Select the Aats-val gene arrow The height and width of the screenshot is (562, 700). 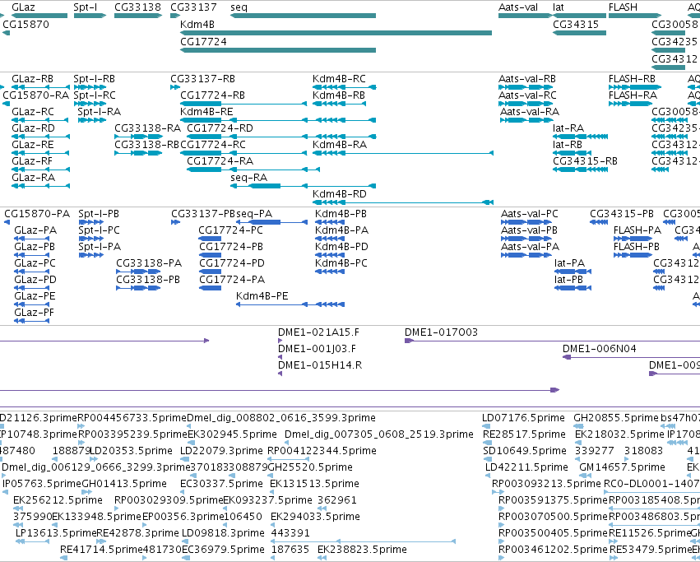(525, 16)
